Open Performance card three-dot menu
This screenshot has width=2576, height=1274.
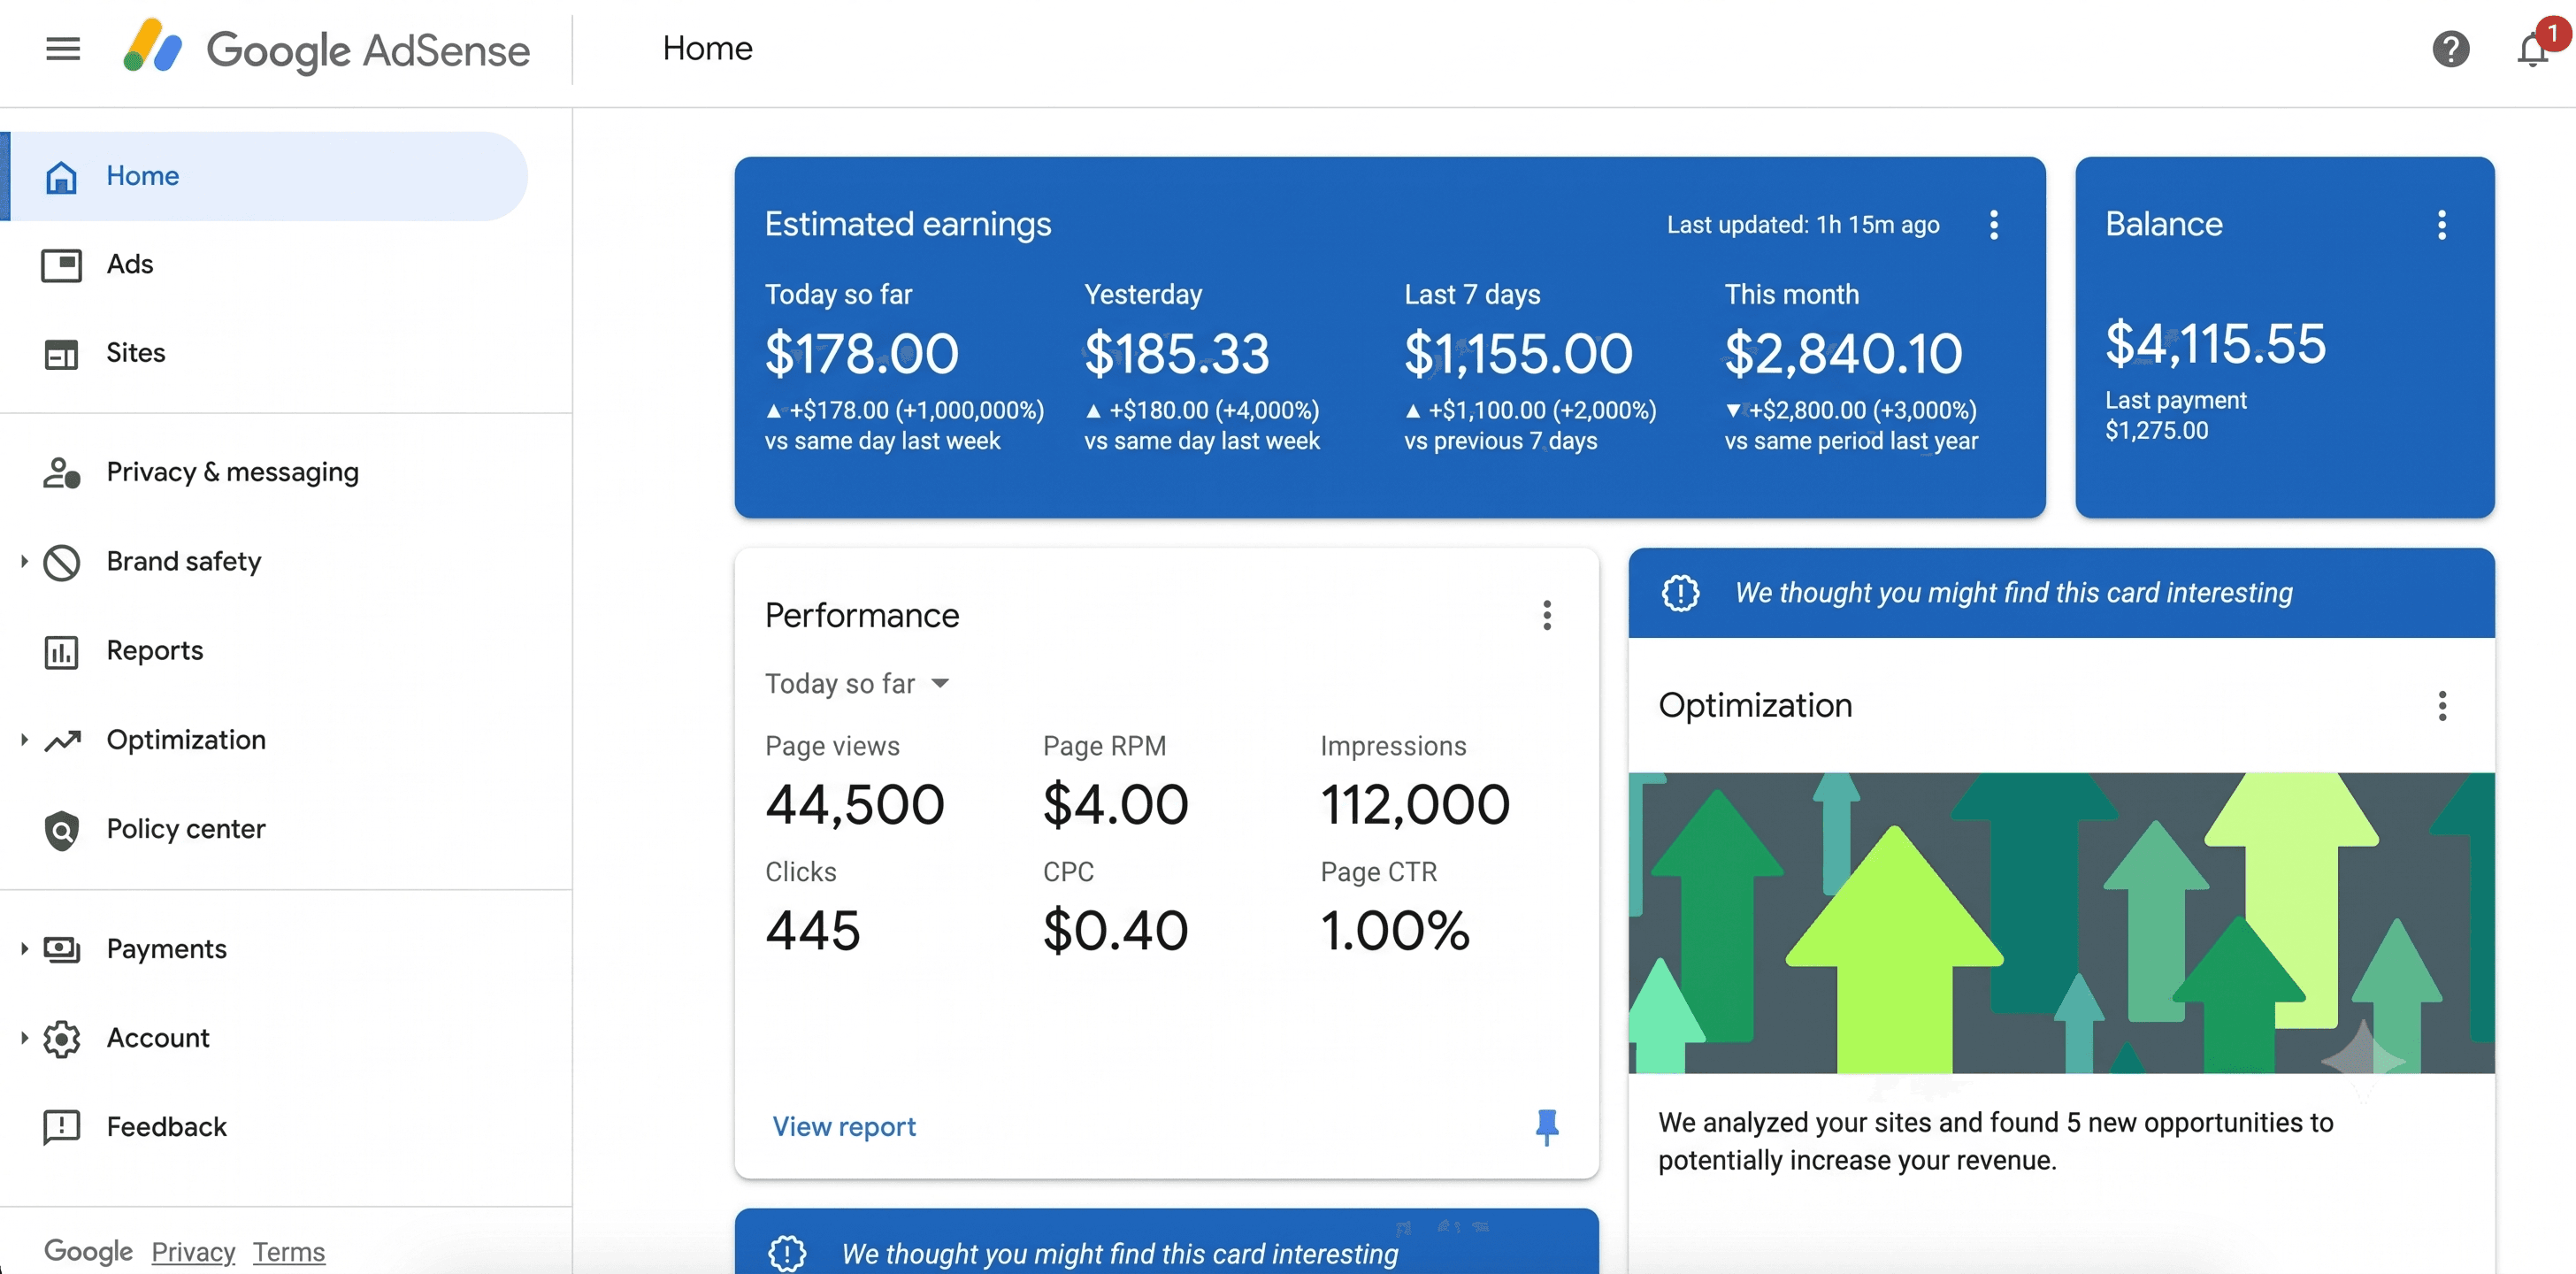point(1547,616)
